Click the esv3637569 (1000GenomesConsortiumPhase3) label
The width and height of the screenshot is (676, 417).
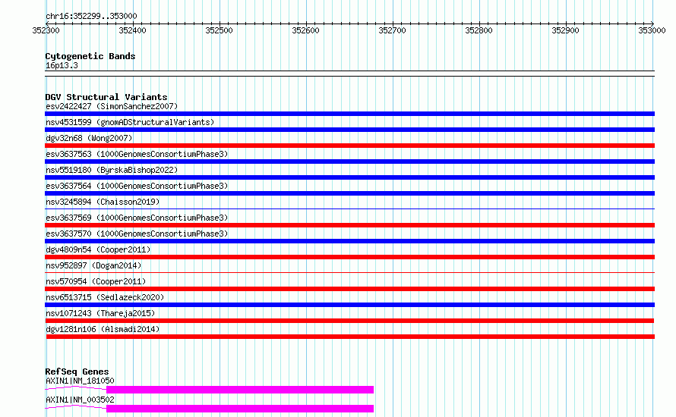click(137, 218)
